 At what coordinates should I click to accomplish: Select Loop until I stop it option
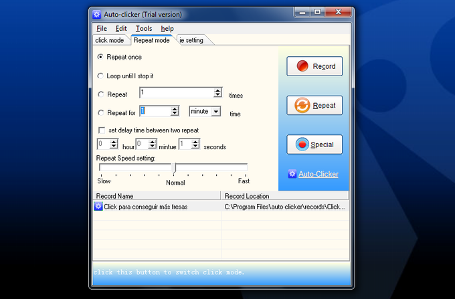click(x=100, y=76)
